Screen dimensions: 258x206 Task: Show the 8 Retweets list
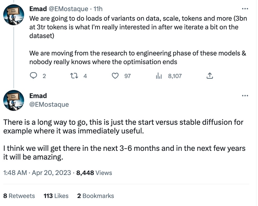pyautogui.click(x=19, y=196)
